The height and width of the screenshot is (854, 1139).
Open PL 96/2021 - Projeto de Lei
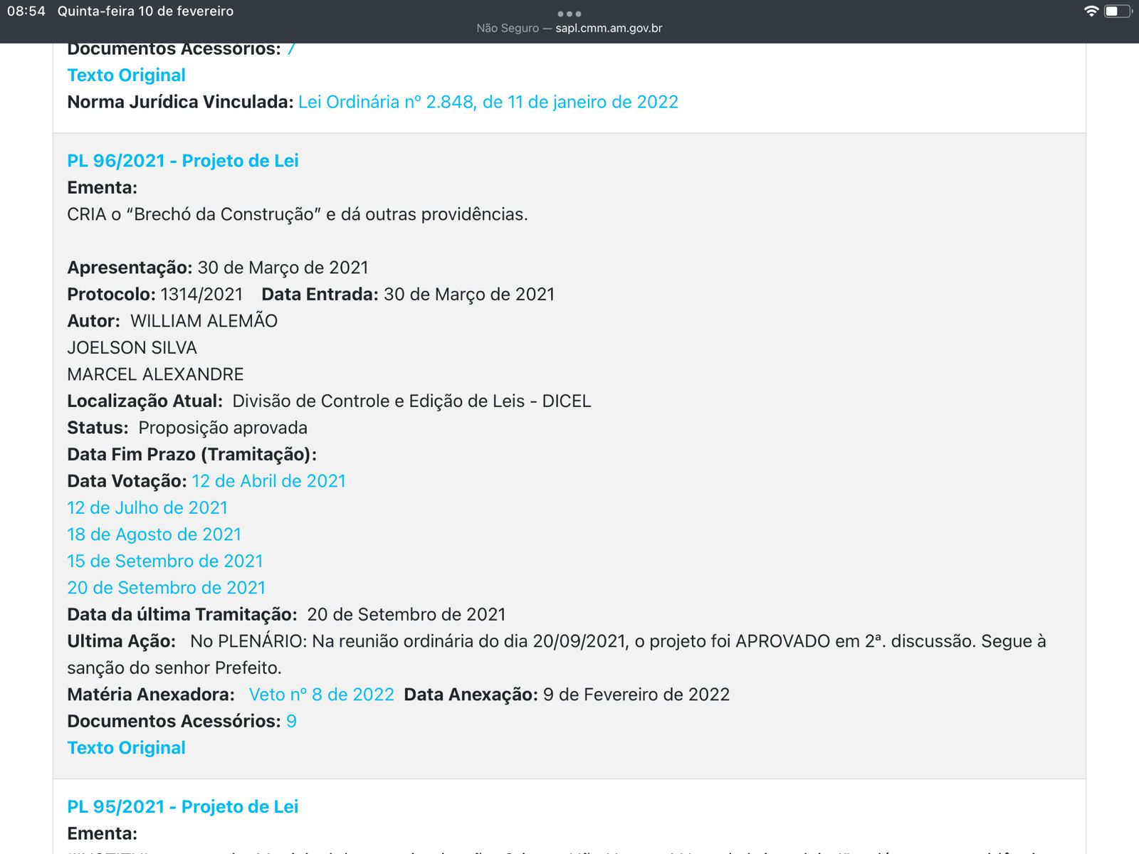(183, 161)
